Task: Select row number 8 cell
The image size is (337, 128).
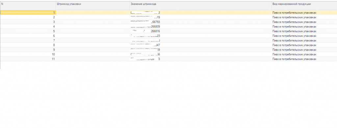Action: click(28, 45)
